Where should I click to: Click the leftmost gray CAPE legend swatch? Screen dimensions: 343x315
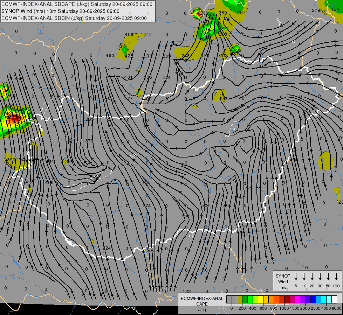coord(229,299)
